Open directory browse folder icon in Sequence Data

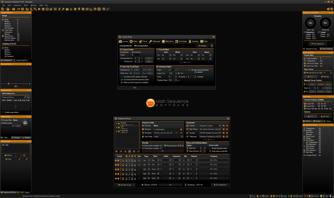181,129
